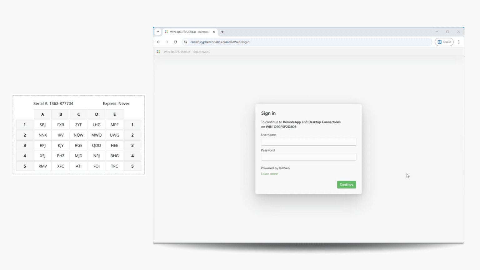Open the Learn more link
The width and height of the screenshot is (480, 270).
click(x=269, y=174)
